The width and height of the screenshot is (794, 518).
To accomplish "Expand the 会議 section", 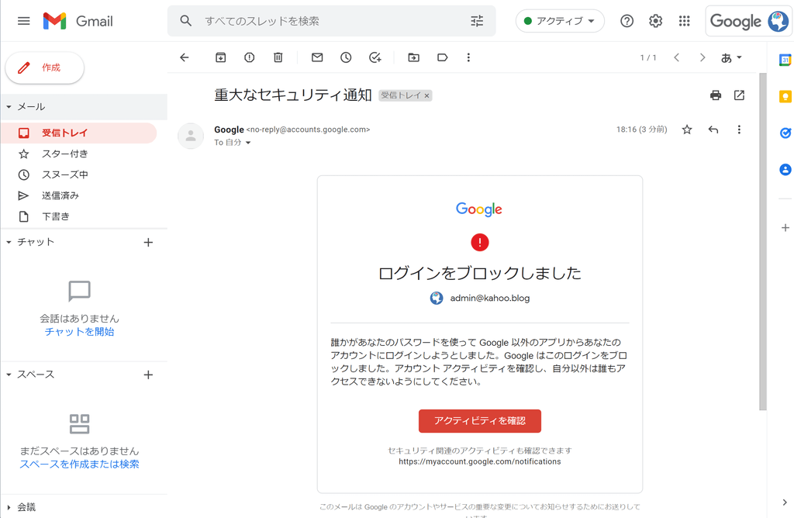I will tap(9, 507).
